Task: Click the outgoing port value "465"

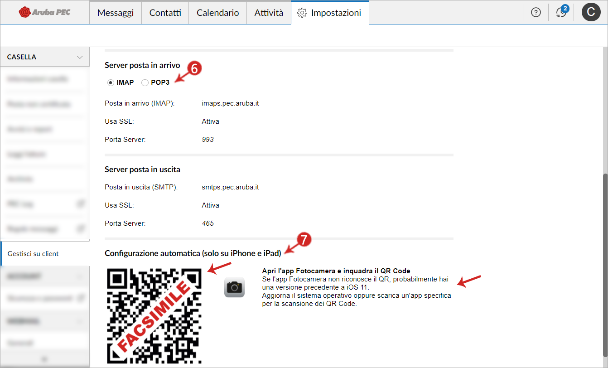Action: pos(207,223)
